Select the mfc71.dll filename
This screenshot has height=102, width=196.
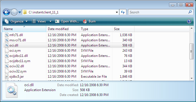[16, 35]
